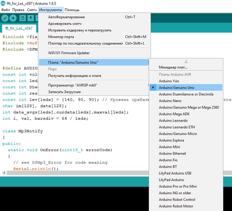The image size is (232, 211).
Task: Open Монитор порта
Action: point(95,37)
